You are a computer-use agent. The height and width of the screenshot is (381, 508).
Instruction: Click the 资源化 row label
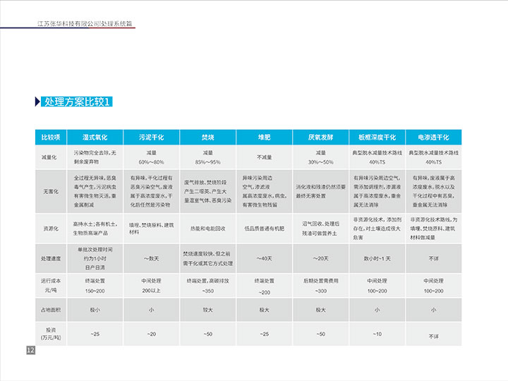pyautogui.click(x=51, y=228)
